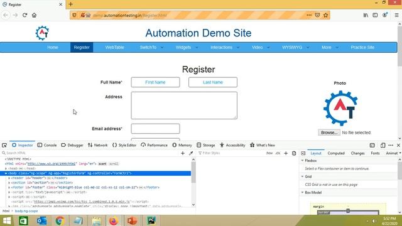Open the Library icon in toolbar
Image resolution: width=402 pixels, height=226 pixels.
pyautogui.click(x=366, y=15)
